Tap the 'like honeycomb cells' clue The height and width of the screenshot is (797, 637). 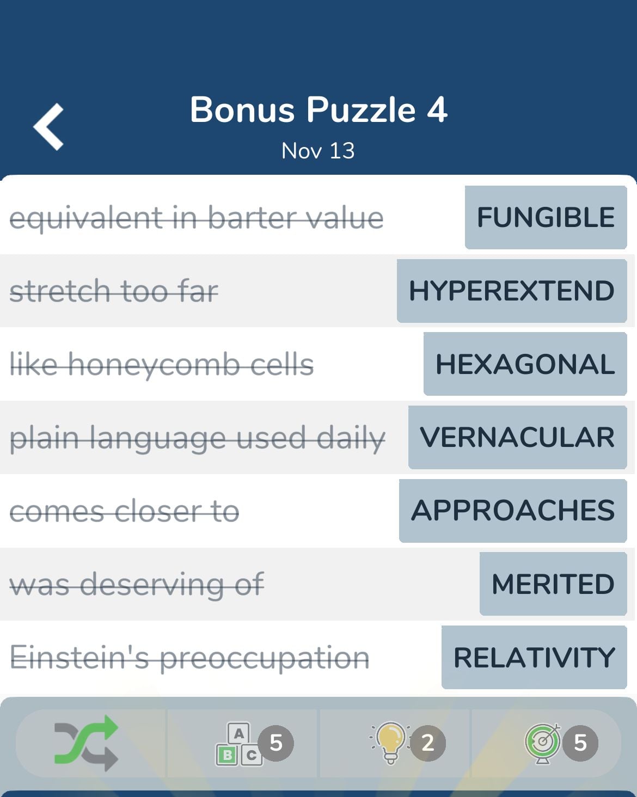click(162, 364)
